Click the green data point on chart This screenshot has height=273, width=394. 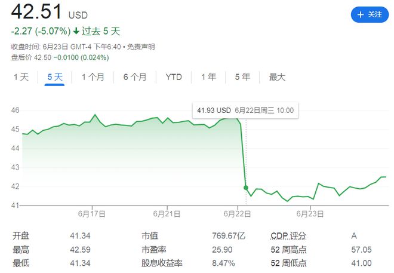(246, 188)
